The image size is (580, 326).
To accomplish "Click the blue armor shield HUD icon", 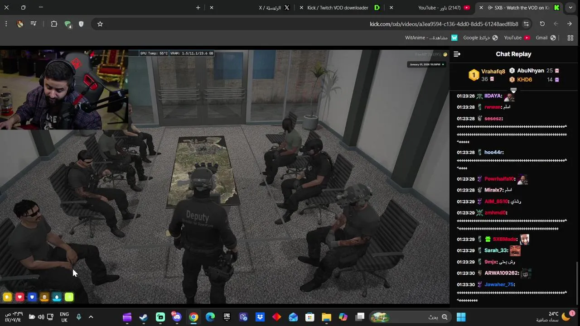I will 32,297.
